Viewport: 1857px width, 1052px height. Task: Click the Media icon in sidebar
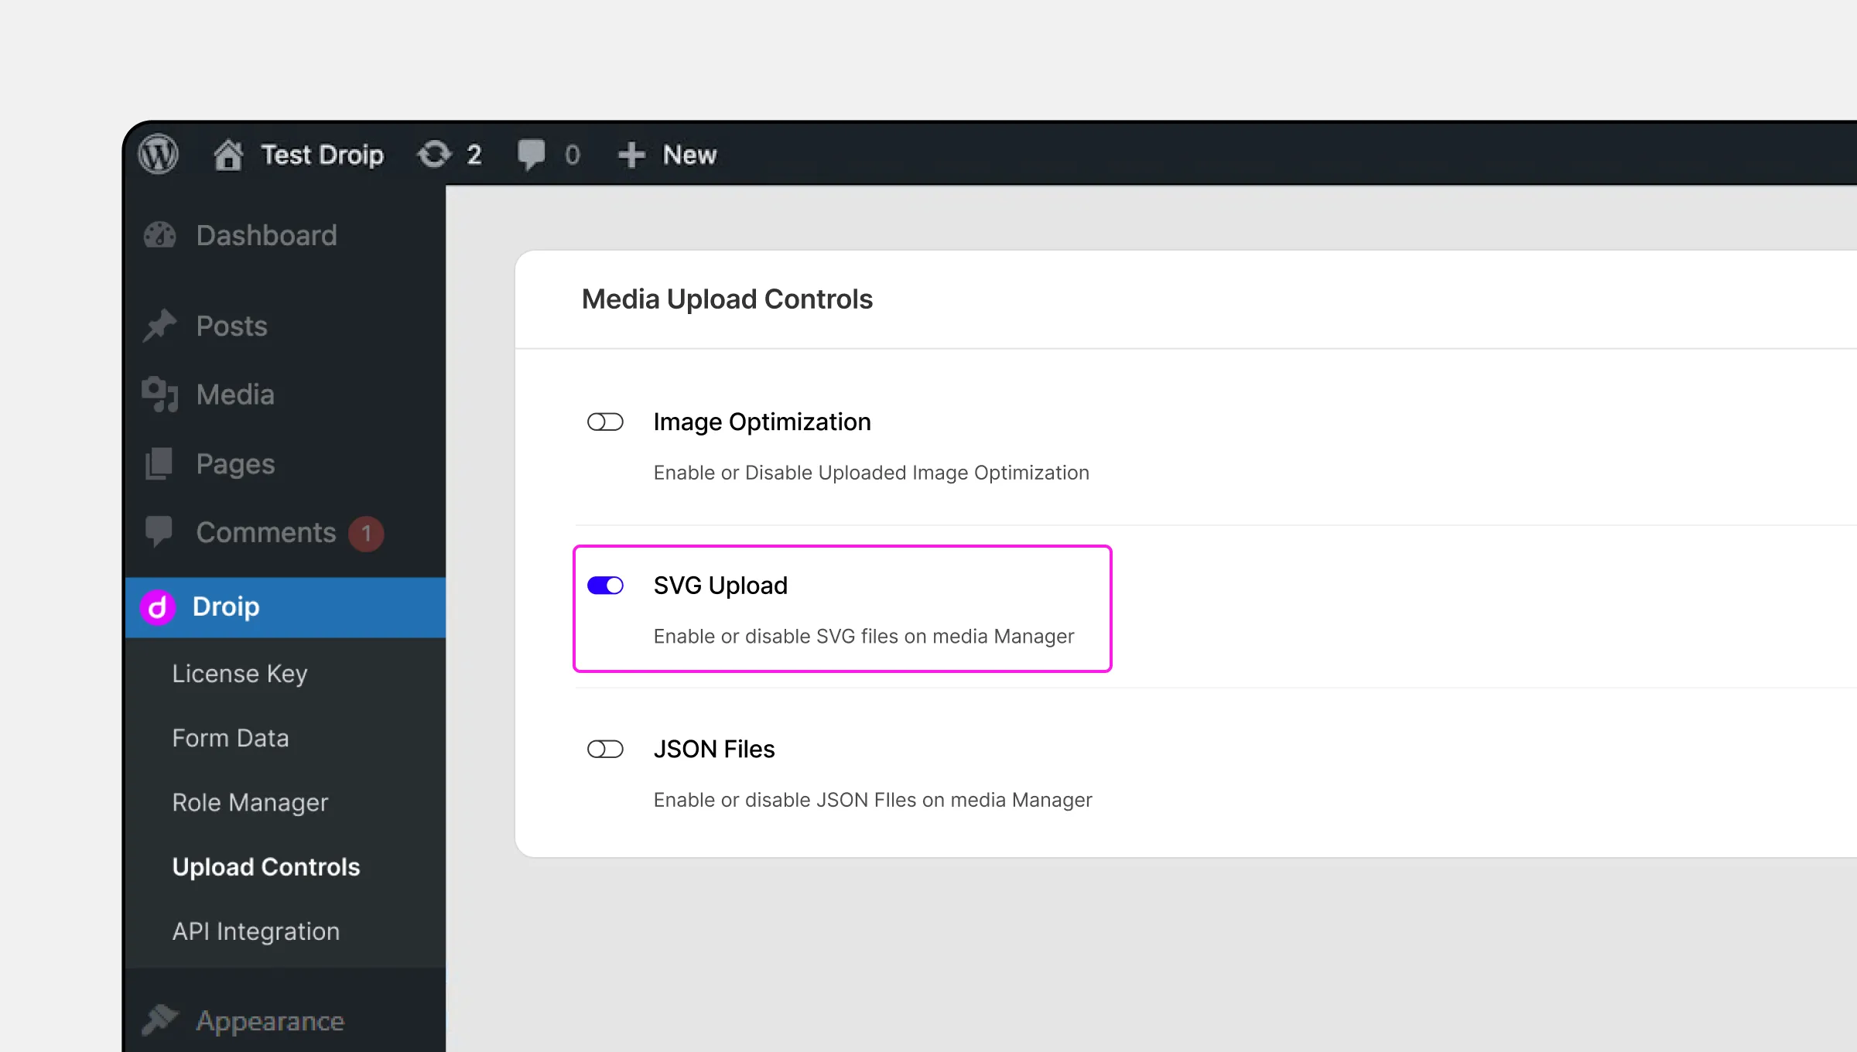pyautogui.click(x=161, y=393)
